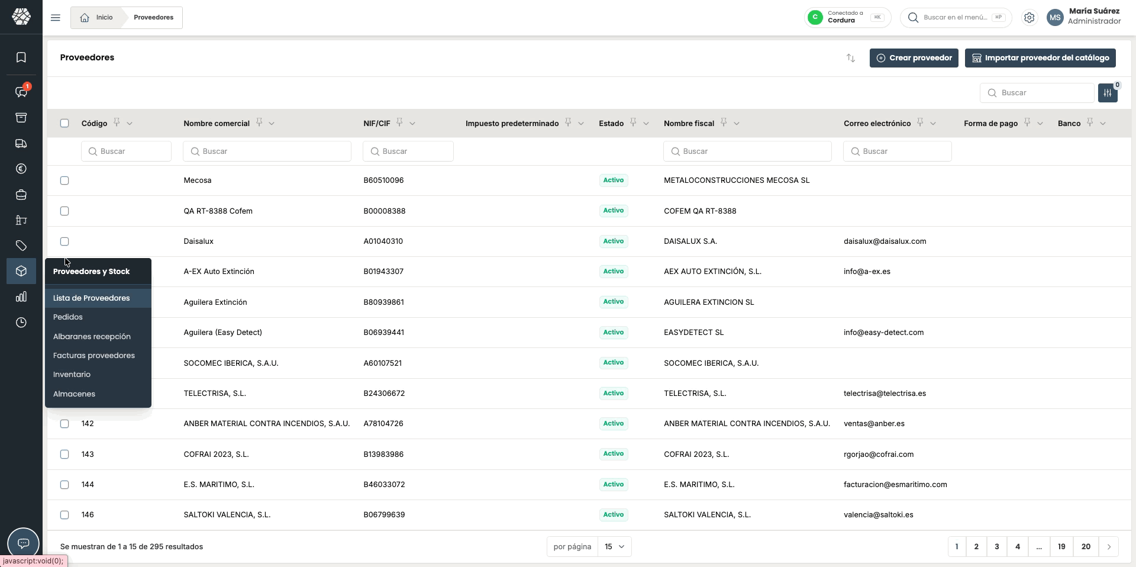The width and height of the screenshot is (1136, 567).
Task: Expand the NIF/CIF column dropdown chevron
Action: 412,123
